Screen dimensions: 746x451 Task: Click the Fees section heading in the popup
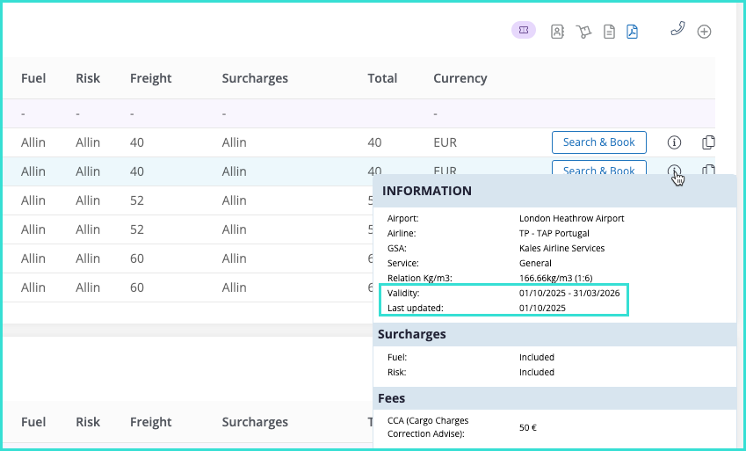(391, 398)
